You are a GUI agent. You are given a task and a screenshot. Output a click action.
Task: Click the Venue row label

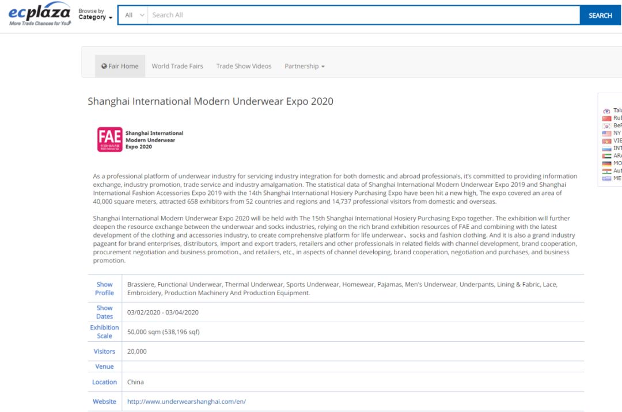pyautogui.click(x=104, y=367)
